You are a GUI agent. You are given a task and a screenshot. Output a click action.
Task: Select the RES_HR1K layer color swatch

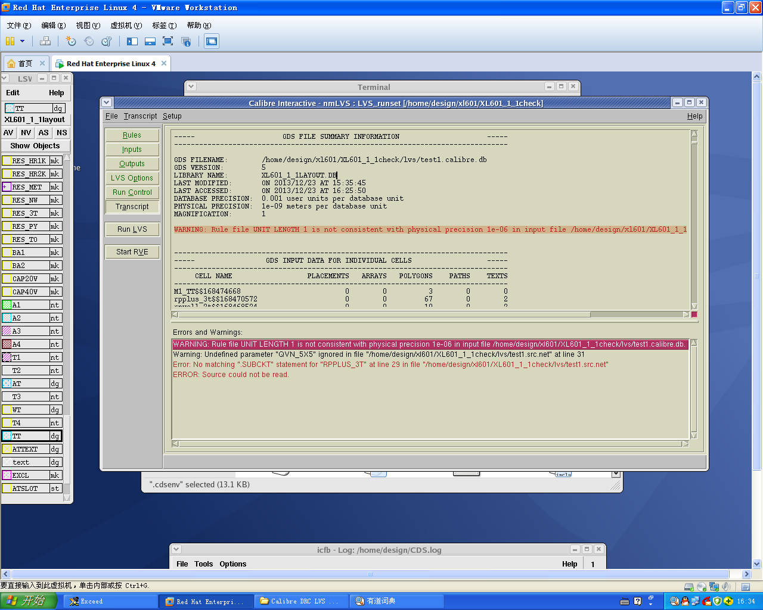tap(7, 161)
